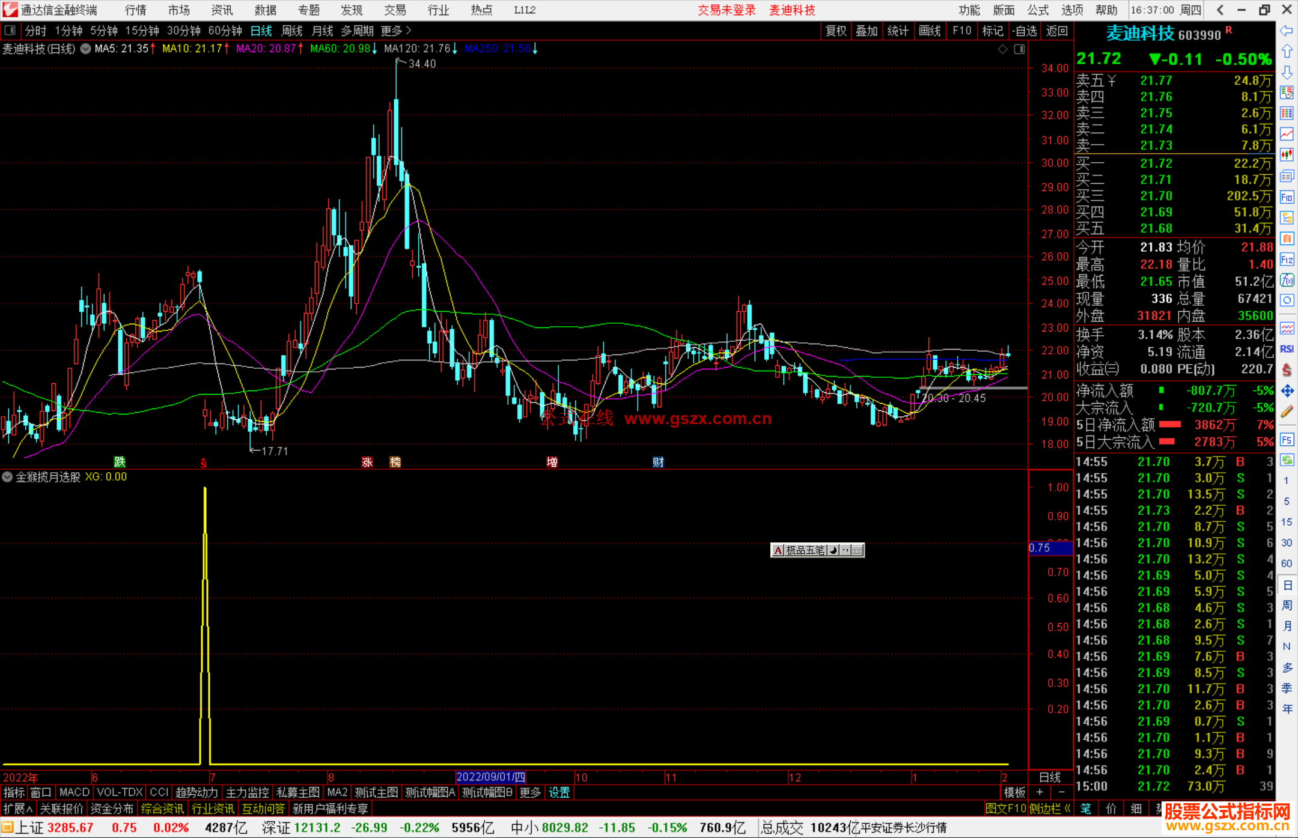Click the 2022/09/01 date marker on timeline
The height and width of the screenshot is (838, 1298).
point(490,777)
